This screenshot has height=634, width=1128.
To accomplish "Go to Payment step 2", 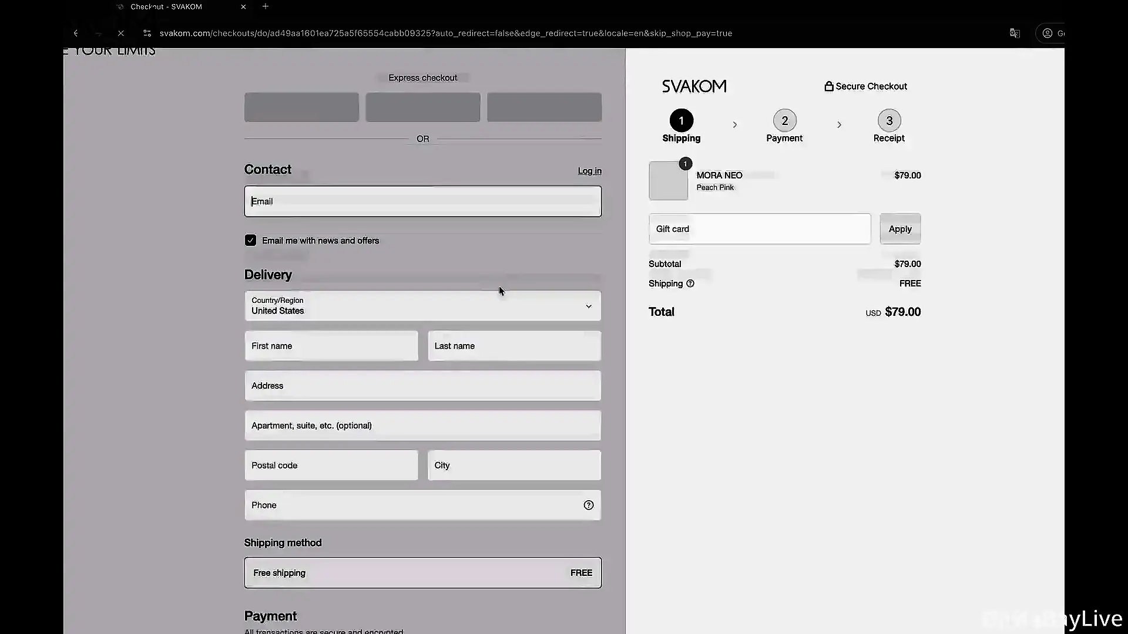I will (x=784, y=121).
